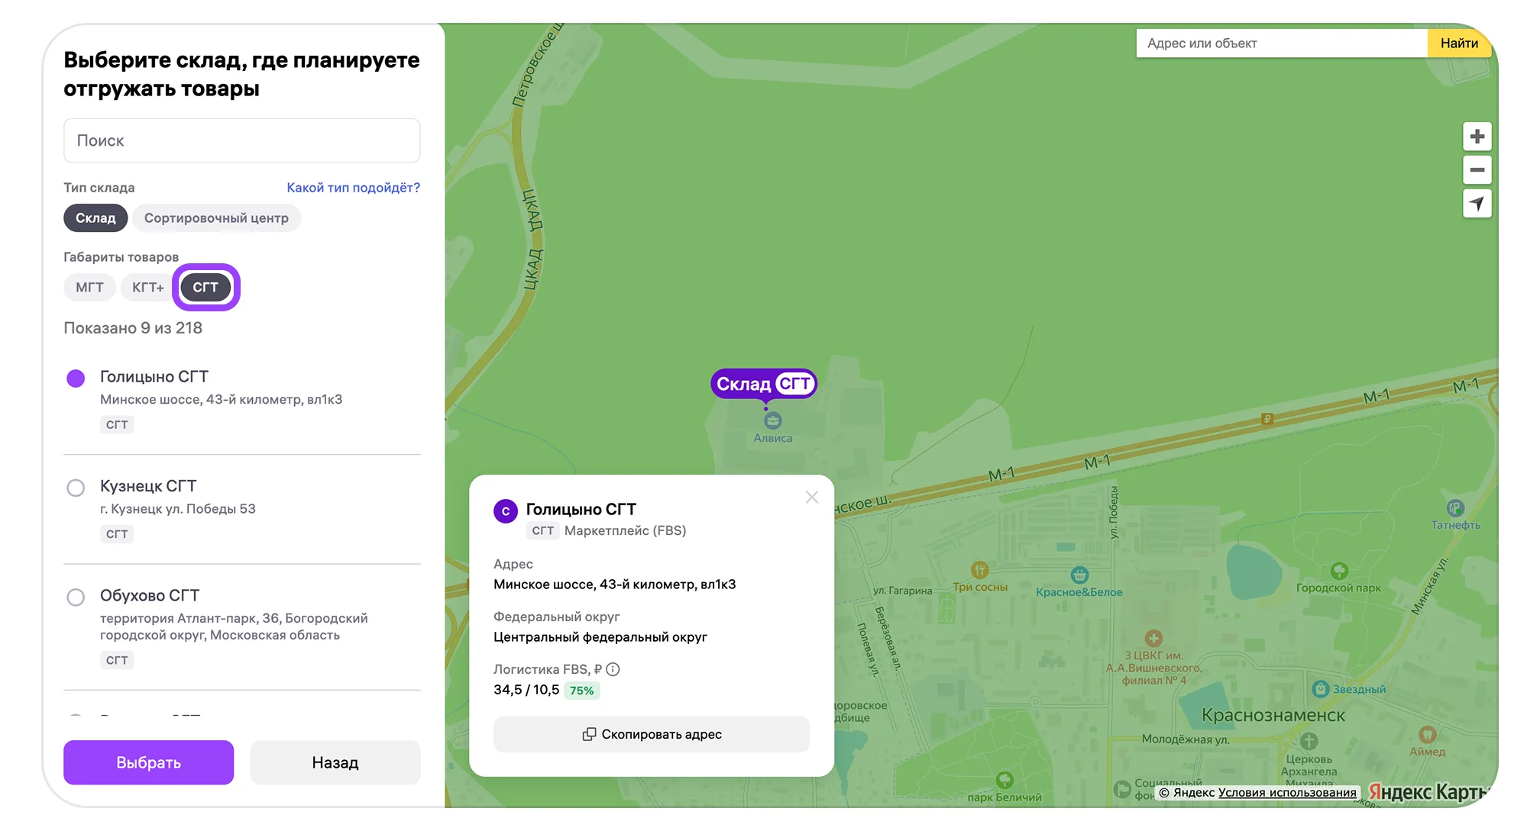This screenshot has height=831, width=1540.
Task: Click the Красное&Белое shop icon on map
Action: (x=1079, y=575)
